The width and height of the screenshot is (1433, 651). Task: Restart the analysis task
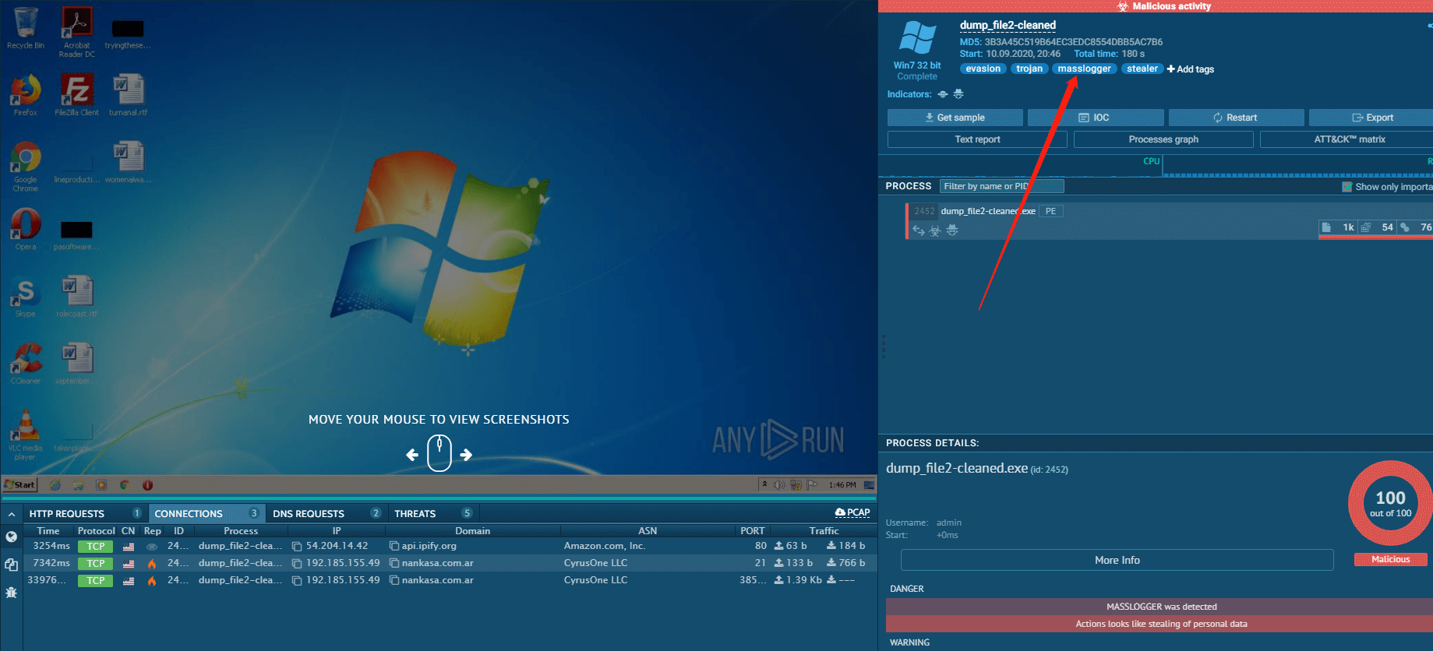point(1237,118)
